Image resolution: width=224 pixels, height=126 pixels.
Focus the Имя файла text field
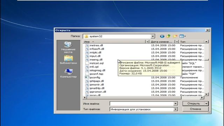[x=141, y=104]
